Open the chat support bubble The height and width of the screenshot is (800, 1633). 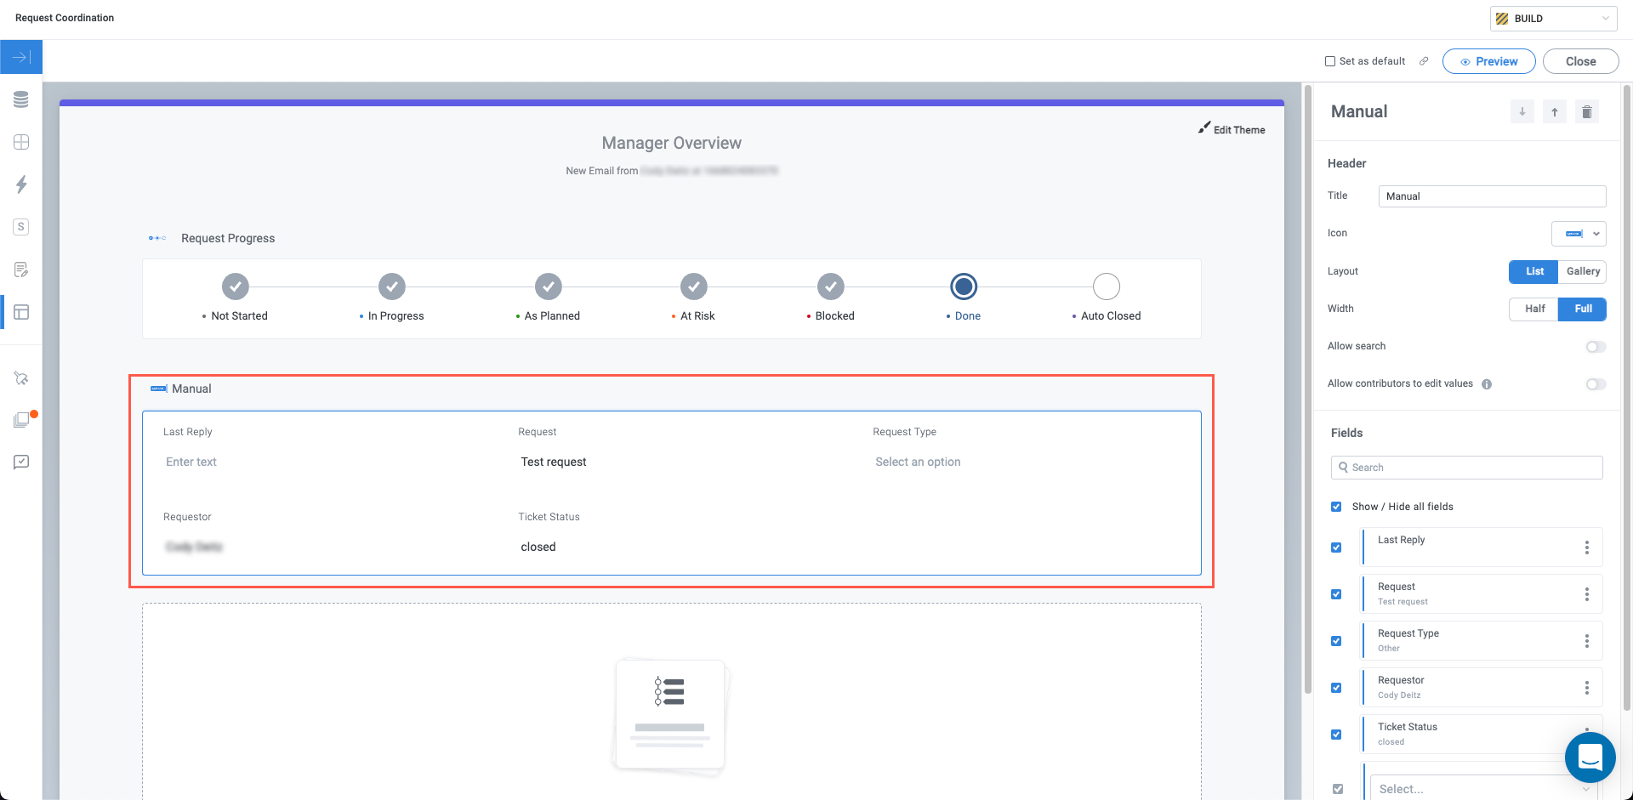coord(1590,757)
